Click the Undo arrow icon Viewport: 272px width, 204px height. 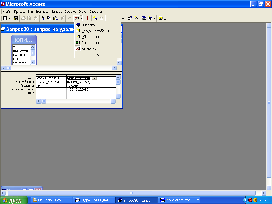[69, 18]
